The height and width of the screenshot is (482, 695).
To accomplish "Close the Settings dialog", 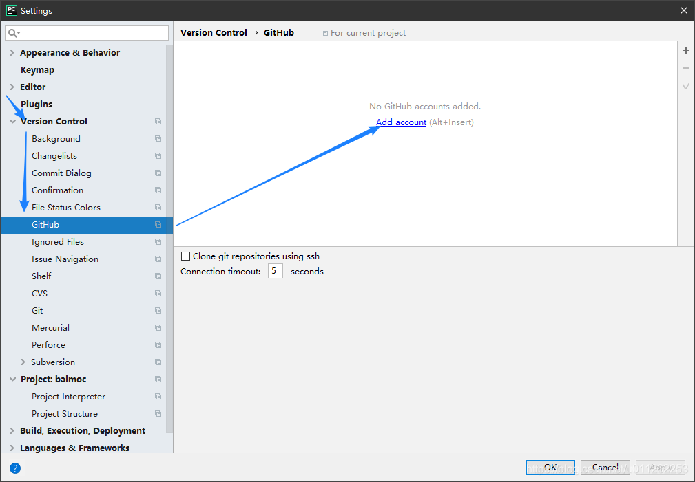I will click(684, 10).
